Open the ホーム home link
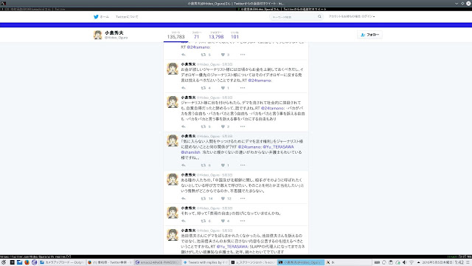The width and height of the screenshot is (472, 266). coord(105,17)
